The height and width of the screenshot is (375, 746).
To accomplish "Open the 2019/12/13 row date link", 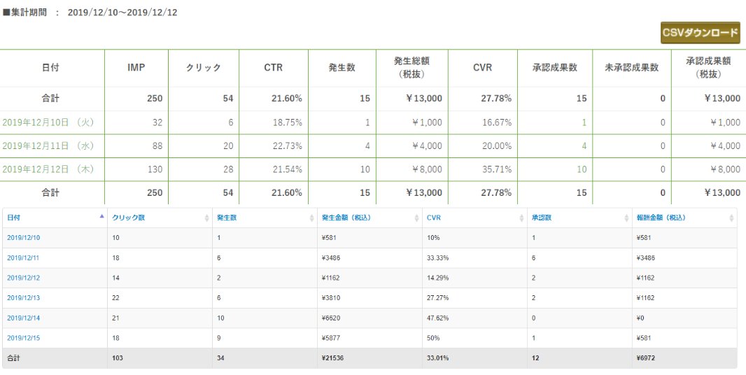I will (23, 297).
